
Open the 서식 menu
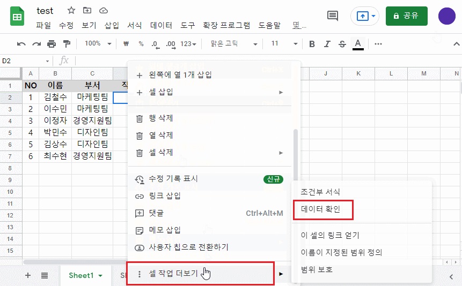[134, 26]
